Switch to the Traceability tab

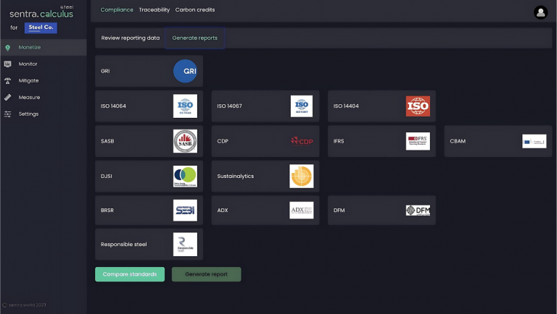[154, 10]
